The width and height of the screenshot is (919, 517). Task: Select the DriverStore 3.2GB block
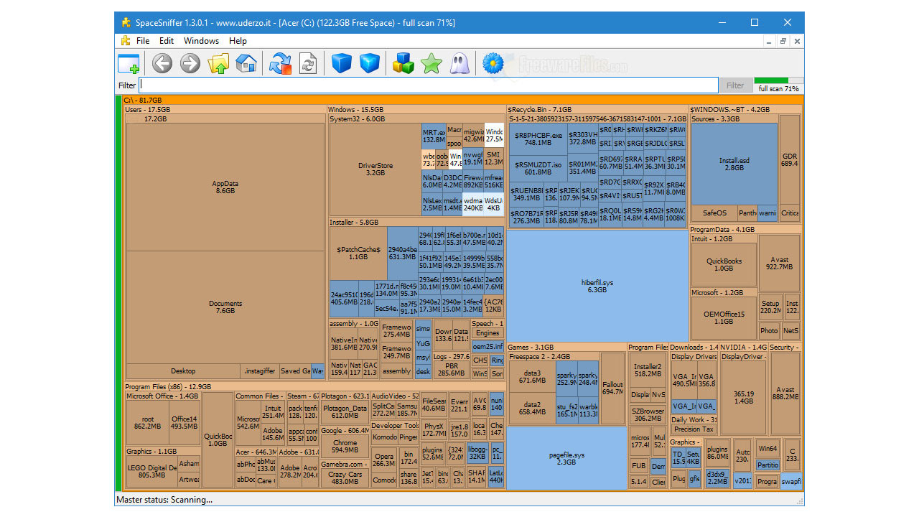375,169
